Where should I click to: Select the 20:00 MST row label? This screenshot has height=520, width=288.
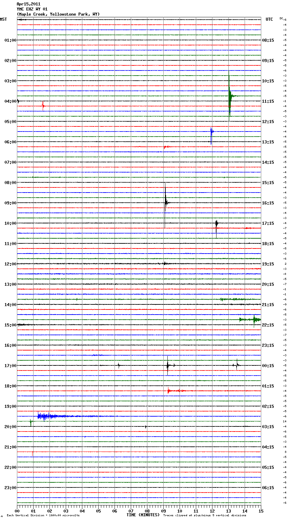10,427
